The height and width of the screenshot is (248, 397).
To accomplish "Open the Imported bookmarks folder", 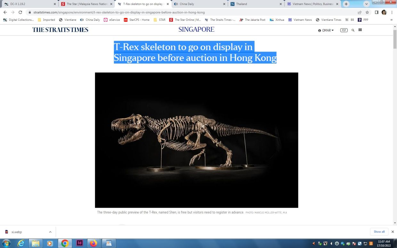I will (x=46, y=20).
